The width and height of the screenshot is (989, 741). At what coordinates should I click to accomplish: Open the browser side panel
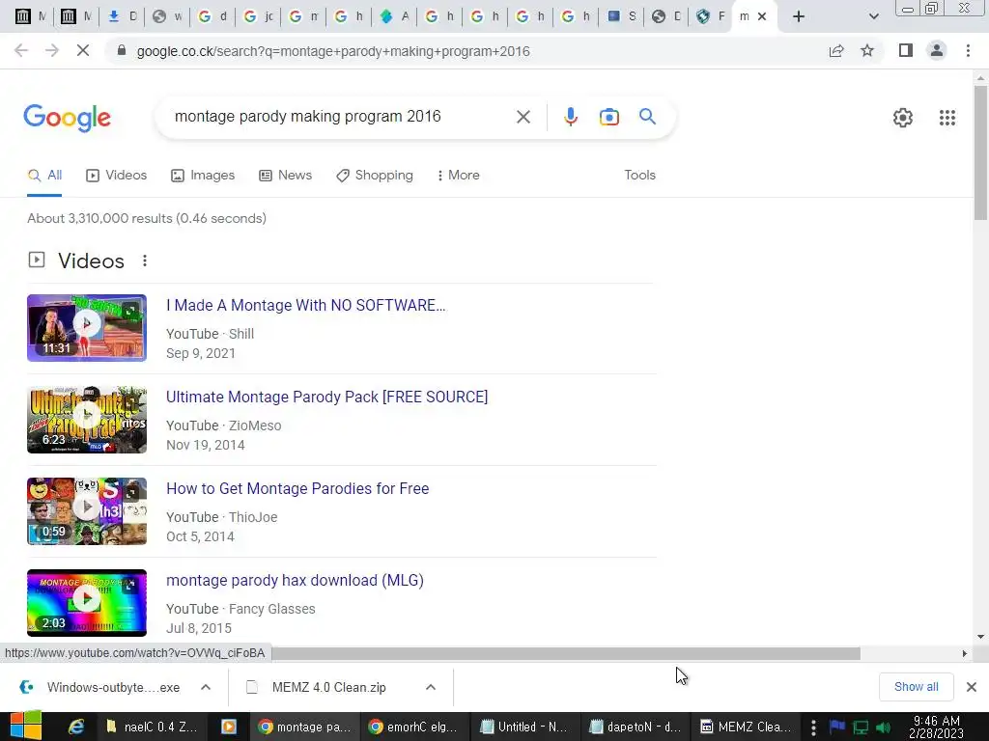[906, 51]
